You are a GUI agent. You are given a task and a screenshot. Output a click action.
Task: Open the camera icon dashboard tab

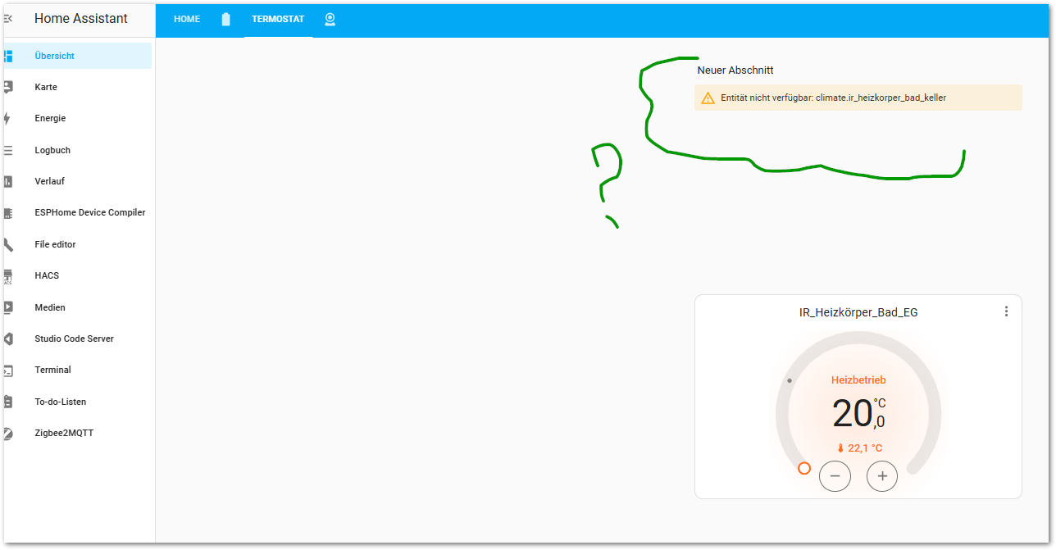[x=330, y=19]
